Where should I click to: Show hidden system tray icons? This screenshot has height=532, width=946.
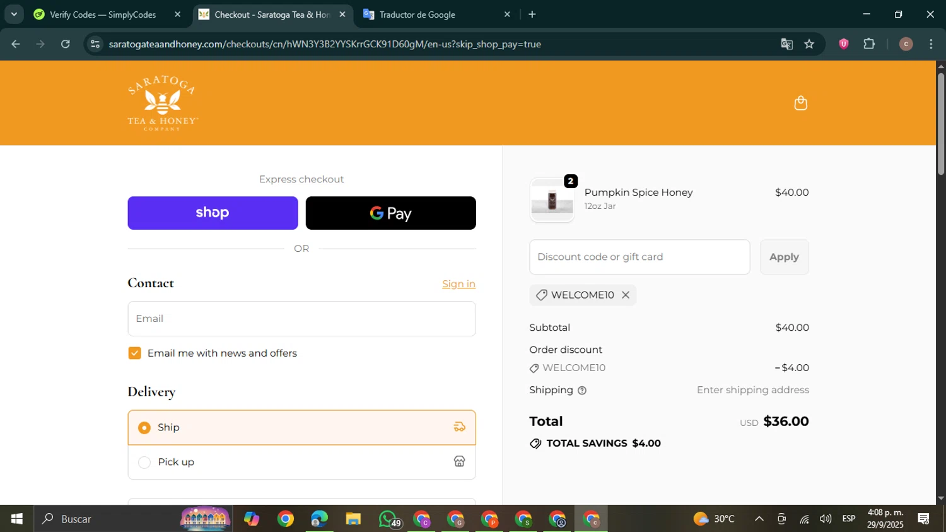pos(759,519)
